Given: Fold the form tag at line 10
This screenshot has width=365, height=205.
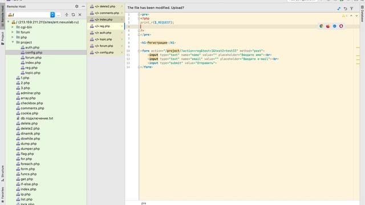Looking at the screenshot, I should coord(139,51).
